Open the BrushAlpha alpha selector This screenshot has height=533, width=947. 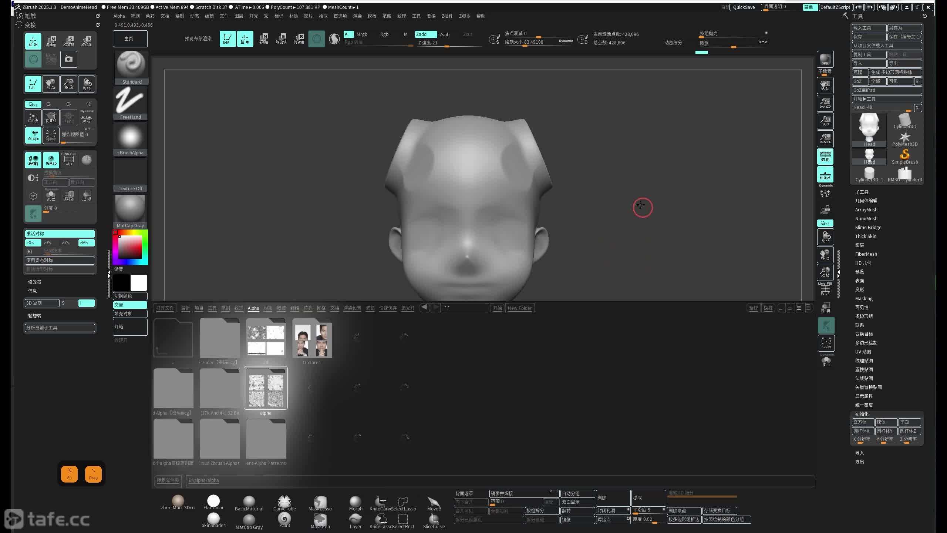point(130,139)
